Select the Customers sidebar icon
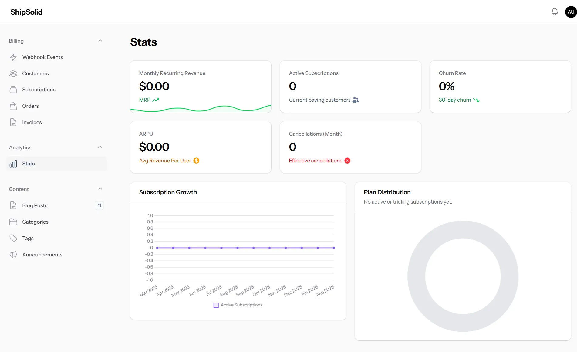 point(14,73)
